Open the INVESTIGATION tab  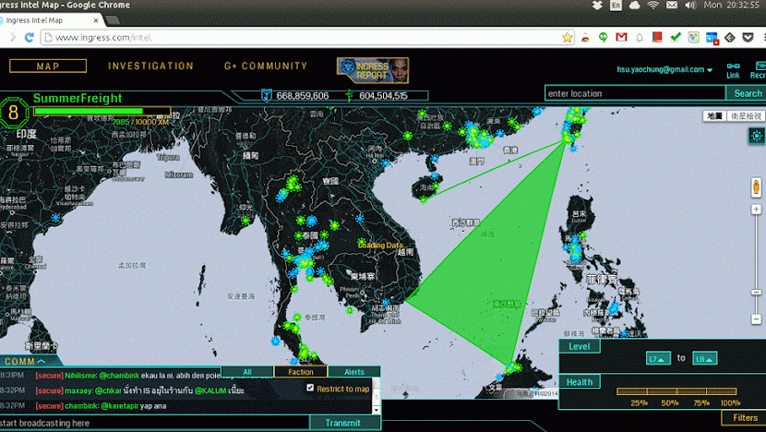pyautogui.click(x=151, y=66)
